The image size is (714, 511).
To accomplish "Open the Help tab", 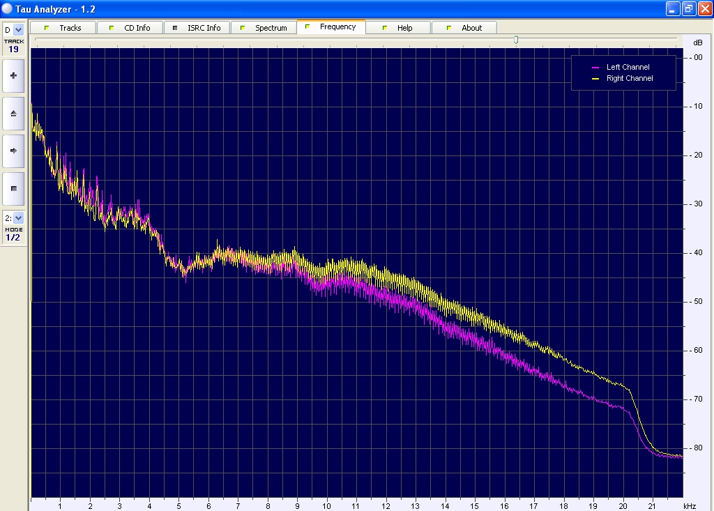I will coord(404,28).
